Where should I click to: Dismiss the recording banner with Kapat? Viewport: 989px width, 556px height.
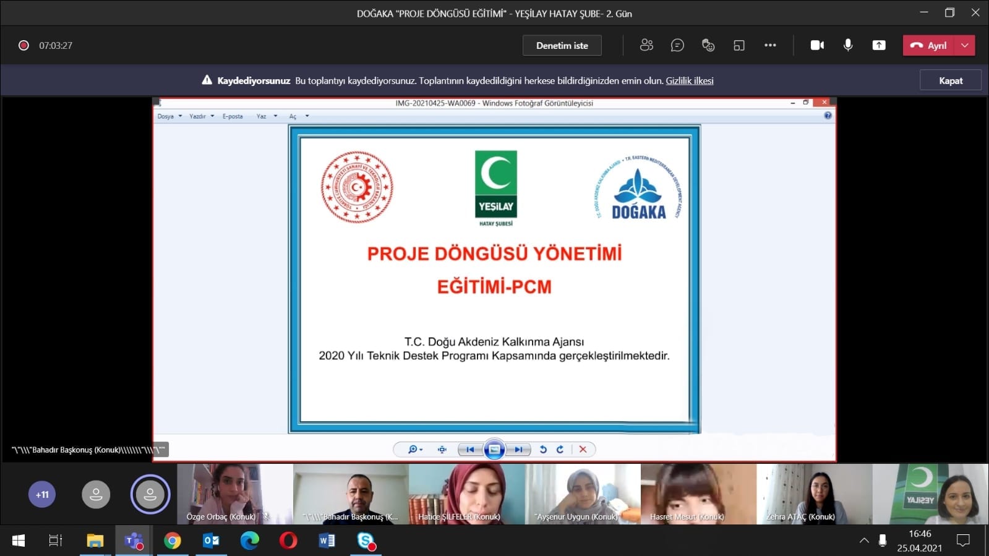pyautogui.click(x=951, y=80)
